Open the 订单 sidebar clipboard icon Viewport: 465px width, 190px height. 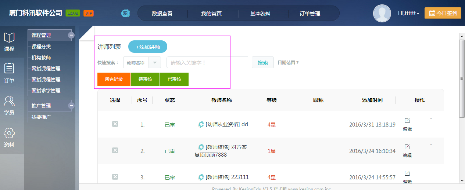[9, 69]
